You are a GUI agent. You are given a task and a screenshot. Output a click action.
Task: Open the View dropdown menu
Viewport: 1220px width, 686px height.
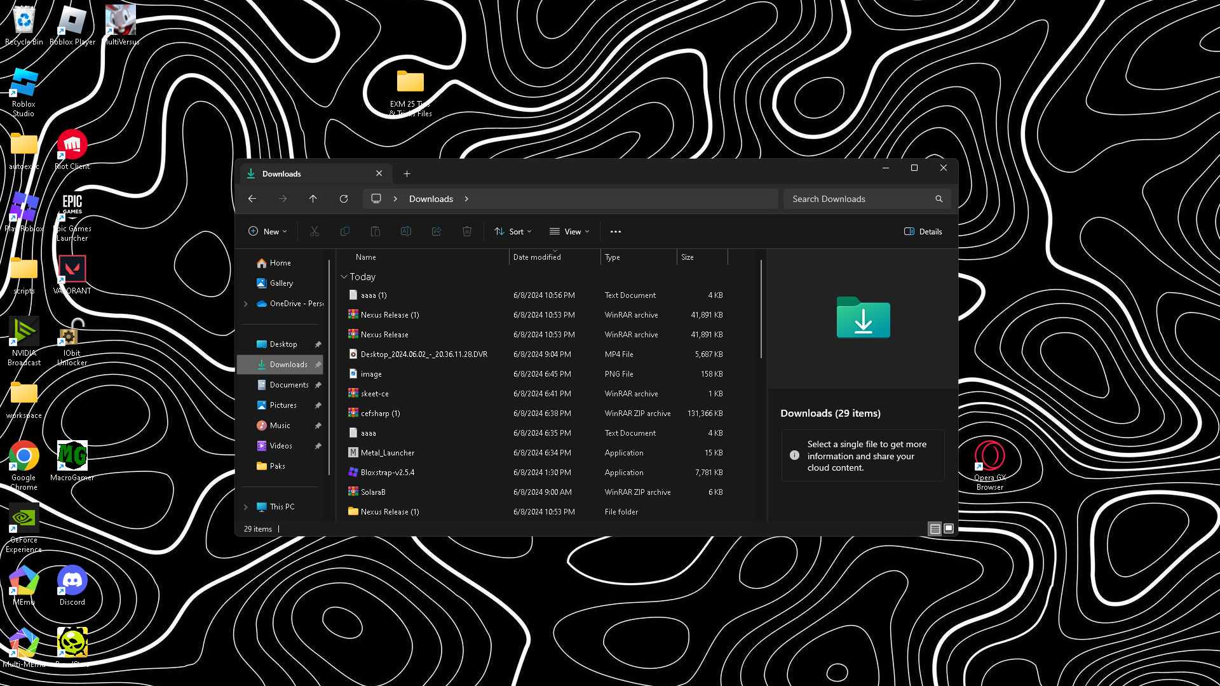click(x=569, y=232)
